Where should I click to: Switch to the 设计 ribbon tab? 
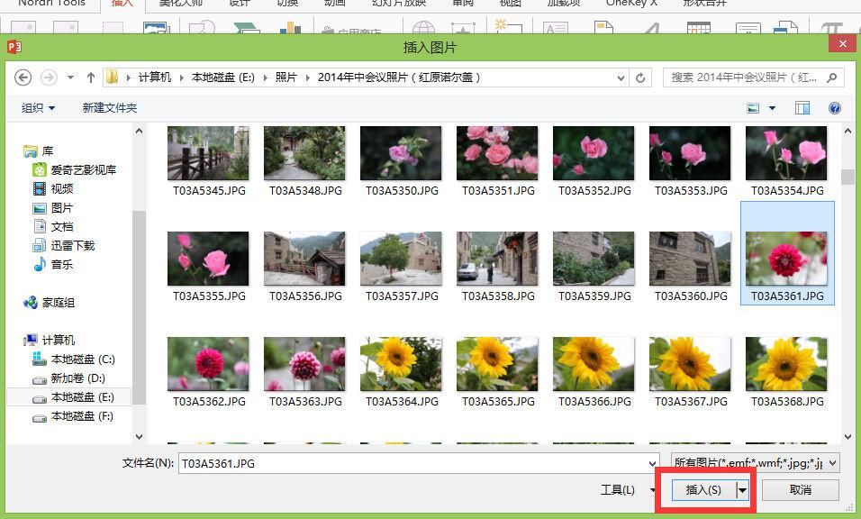[x=240, y=4]
